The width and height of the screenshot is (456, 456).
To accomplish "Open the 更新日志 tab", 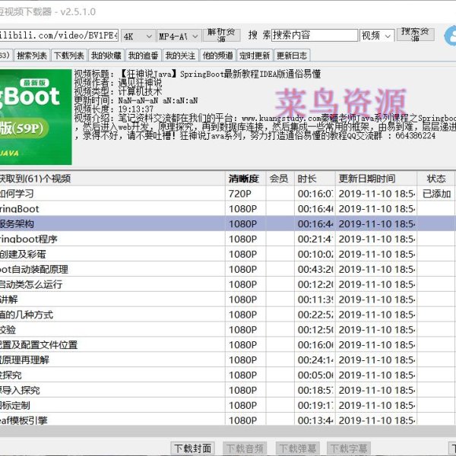I will click(x=292, y=55).
